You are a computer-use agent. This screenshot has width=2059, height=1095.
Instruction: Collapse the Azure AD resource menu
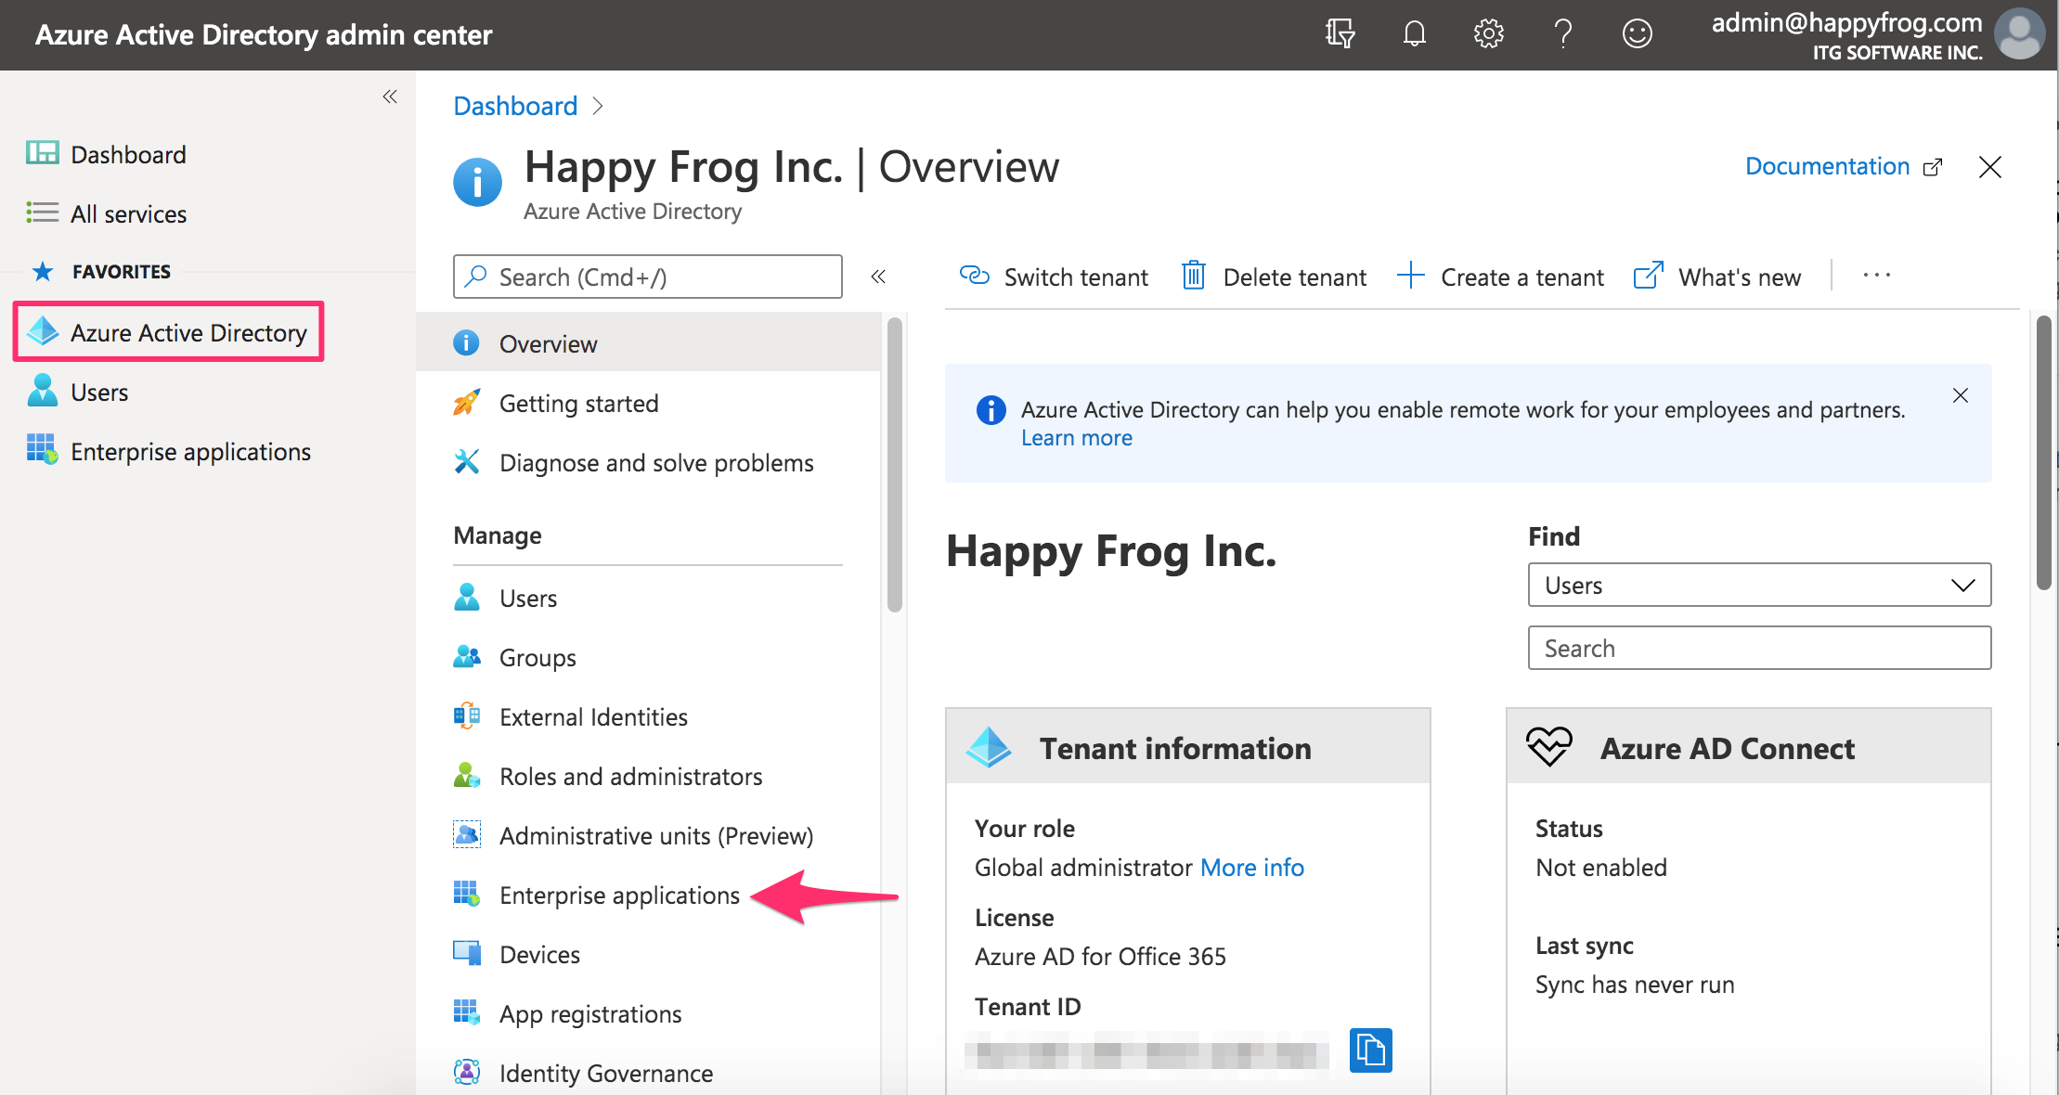878,277
